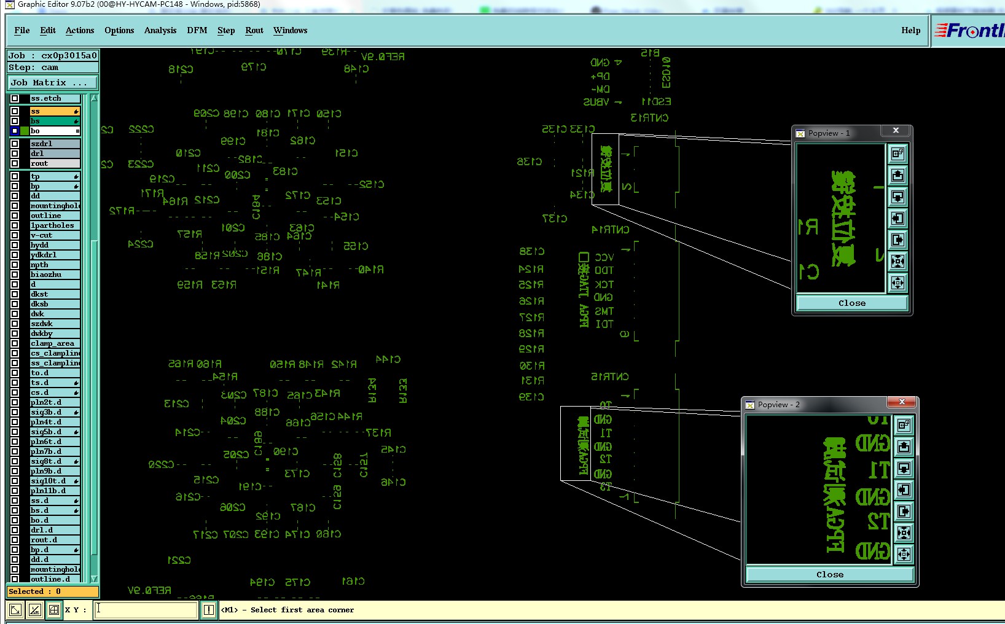Click the zoom-in arrows icon in Popview 2

tap(904, 532)
